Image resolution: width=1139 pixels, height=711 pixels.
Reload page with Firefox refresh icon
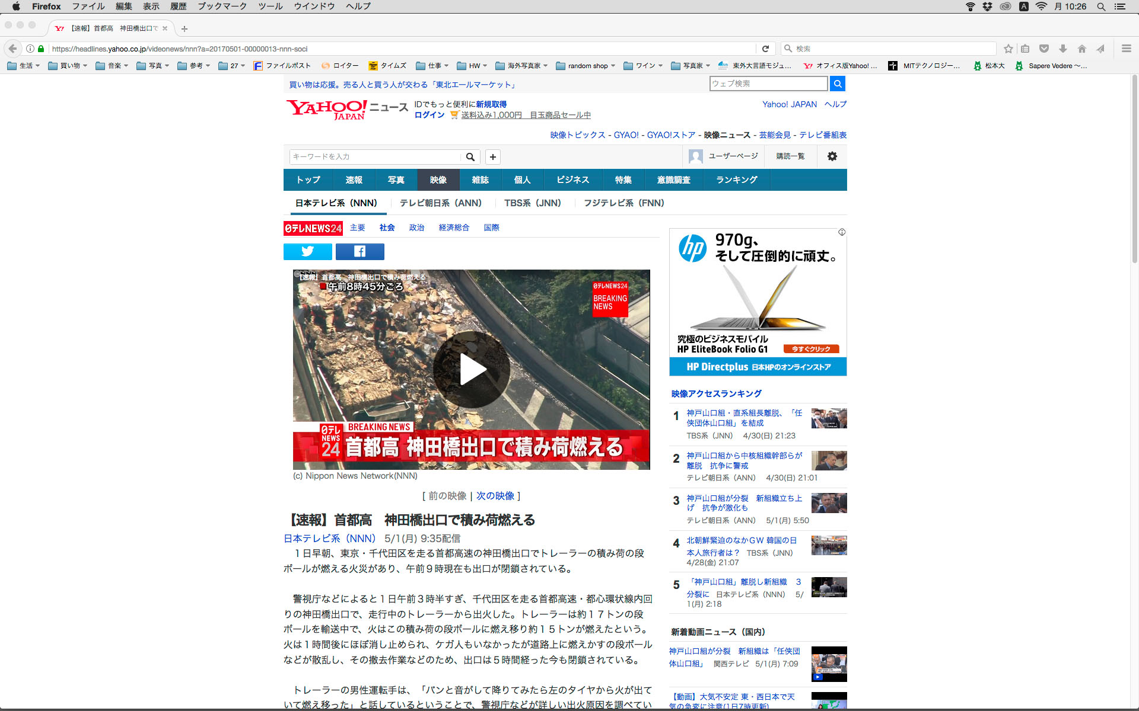click(x=765, y=49)
